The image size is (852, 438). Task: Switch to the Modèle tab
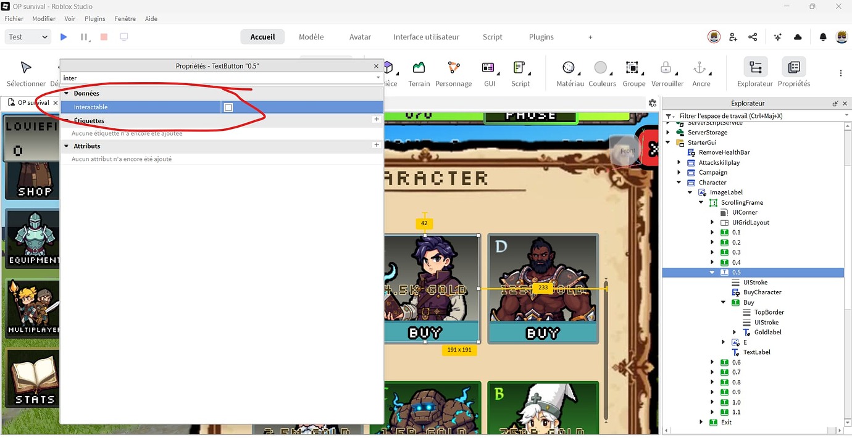pyautogui.click(x=311, y=37)
